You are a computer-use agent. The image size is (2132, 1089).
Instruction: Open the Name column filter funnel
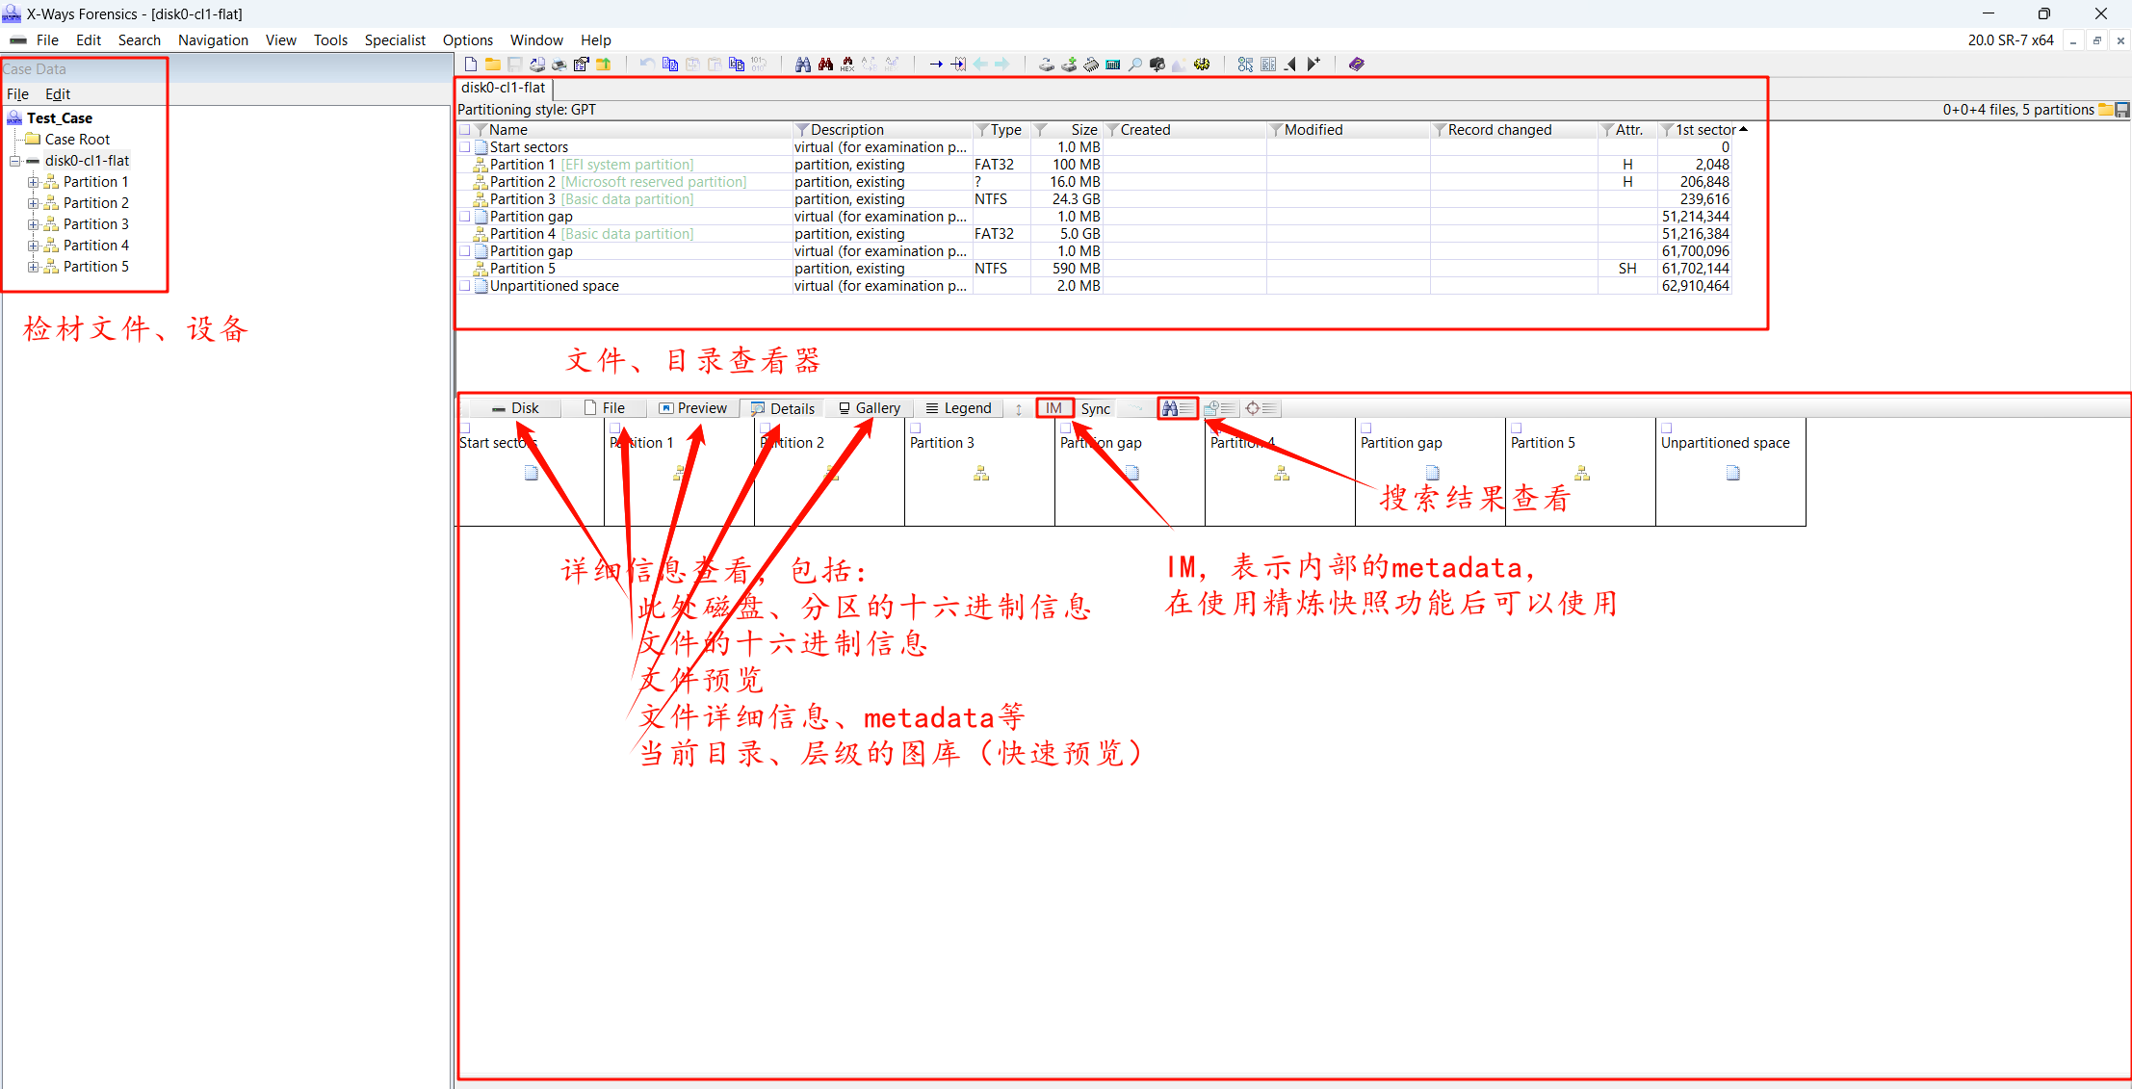481,130
